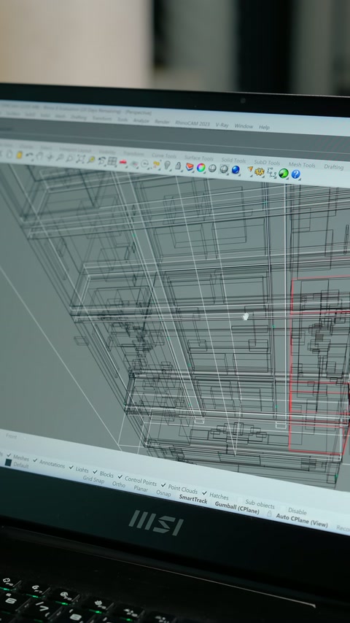Toggle Grid Snap in status bar
The image size is (350, 623).
pos(93,479)
